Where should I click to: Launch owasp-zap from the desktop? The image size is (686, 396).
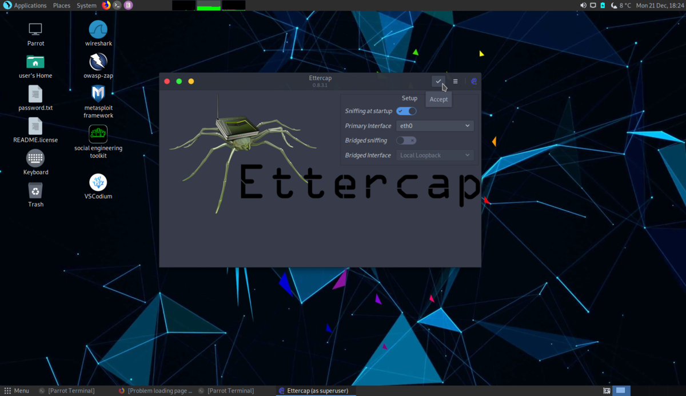[98, 66]
